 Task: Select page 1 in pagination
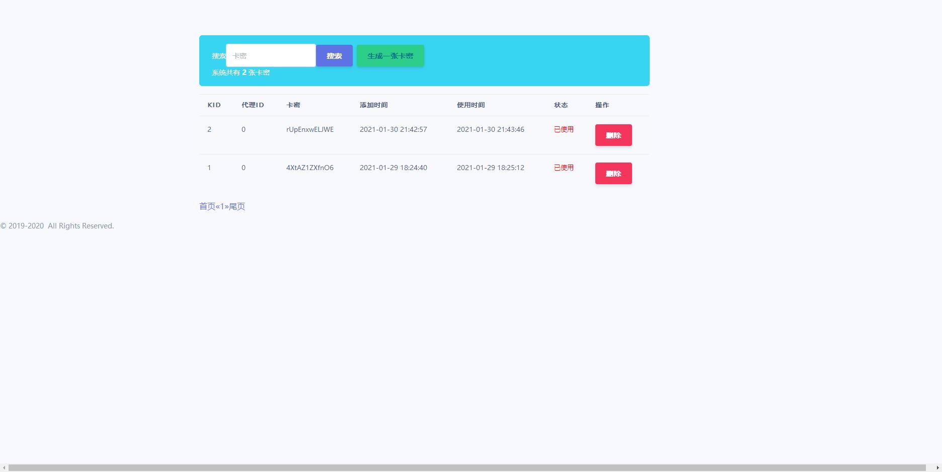222,206
